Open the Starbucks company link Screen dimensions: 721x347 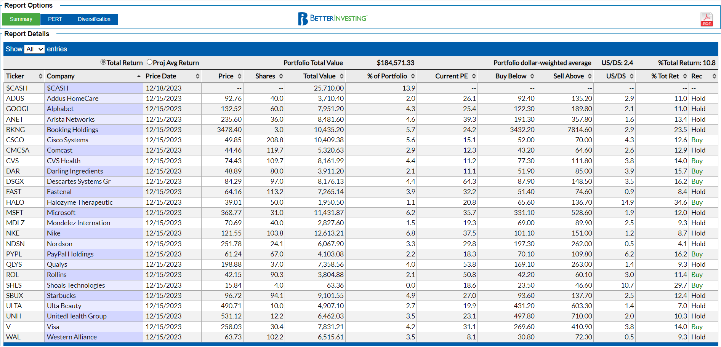(x=61, y=296)
